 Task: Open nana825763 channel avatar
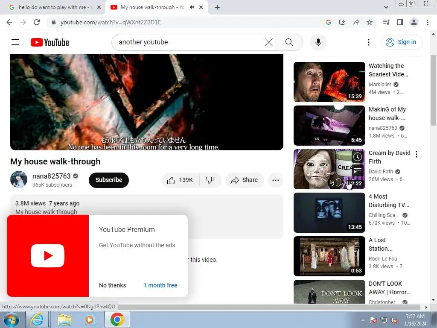coord(19,179)
